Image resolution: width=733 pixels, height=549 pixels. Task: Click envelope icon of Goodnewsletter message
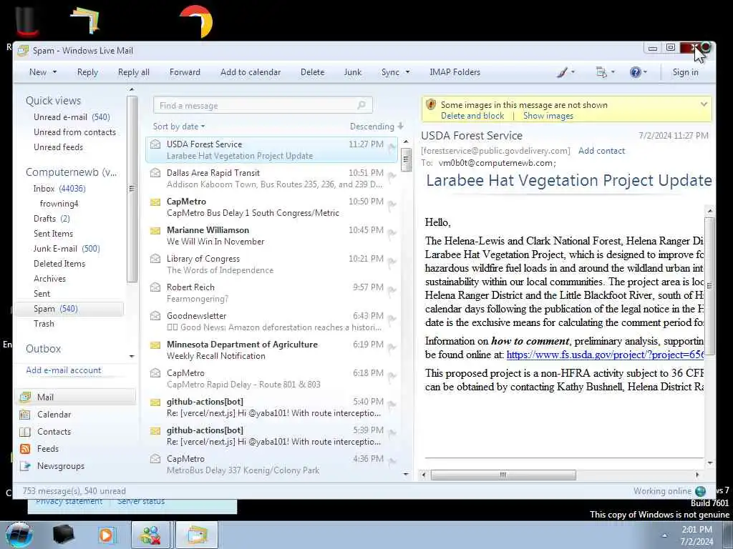point(155,316)
